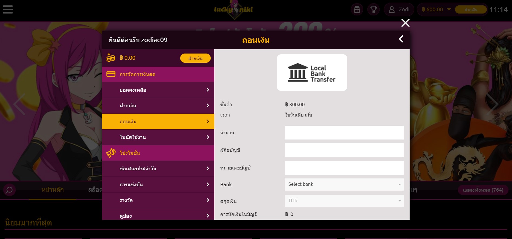Go back using the left chevron
This screenshot has height=239, width=512.
click(x=401, y=39)
